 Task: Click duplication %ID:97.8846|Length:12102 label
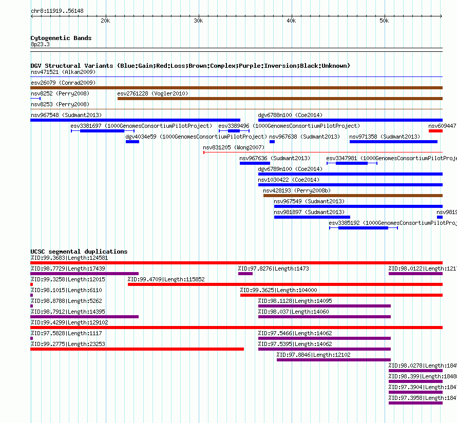(314, 355)
